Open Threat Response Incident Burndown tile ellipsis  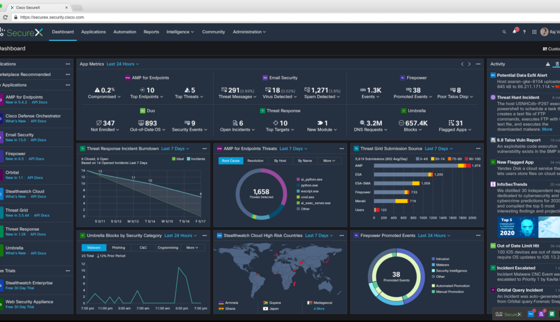click(205, 149)
